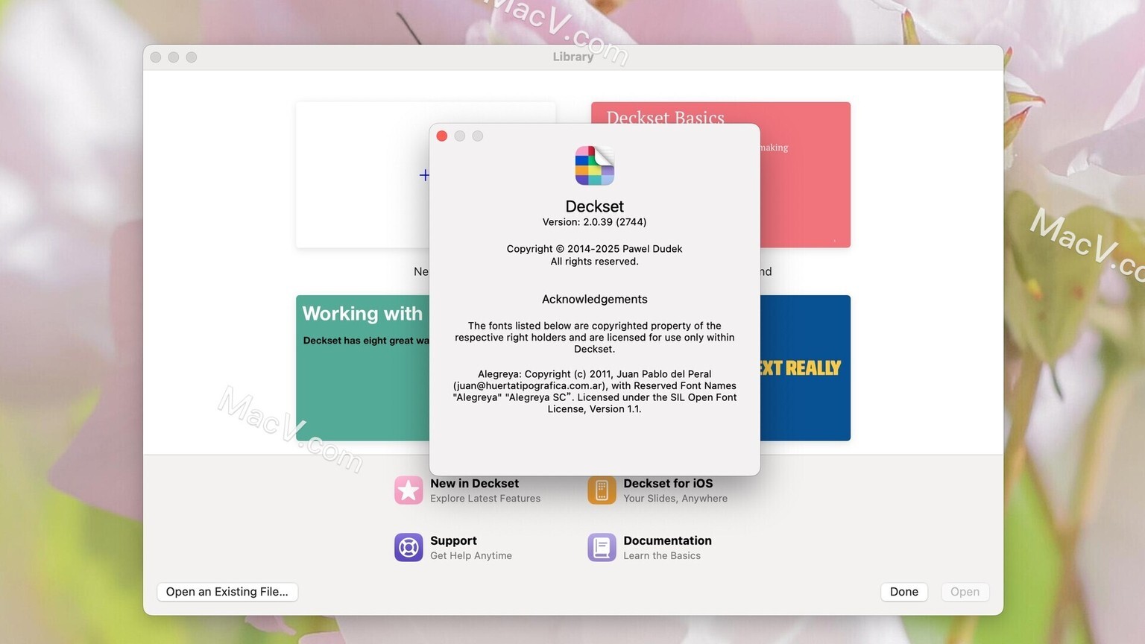The width and height of the screenshot is (1145, 644).
Task: Select the blue TEXT REALLY thumbnail
Action: pyautogui.click(x=805, y=368)
